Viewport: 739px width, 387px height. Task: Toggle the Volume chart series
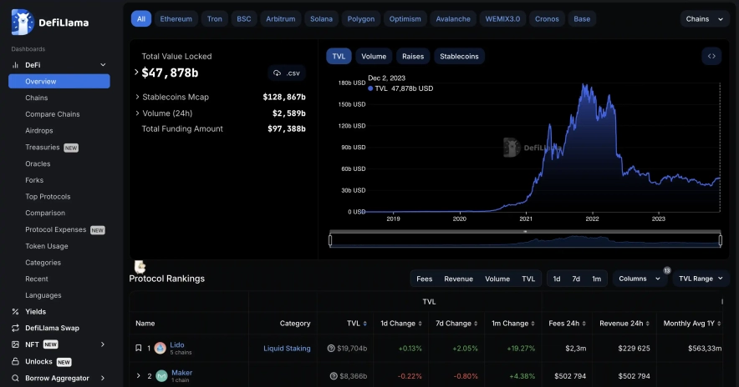click(374, 57)
